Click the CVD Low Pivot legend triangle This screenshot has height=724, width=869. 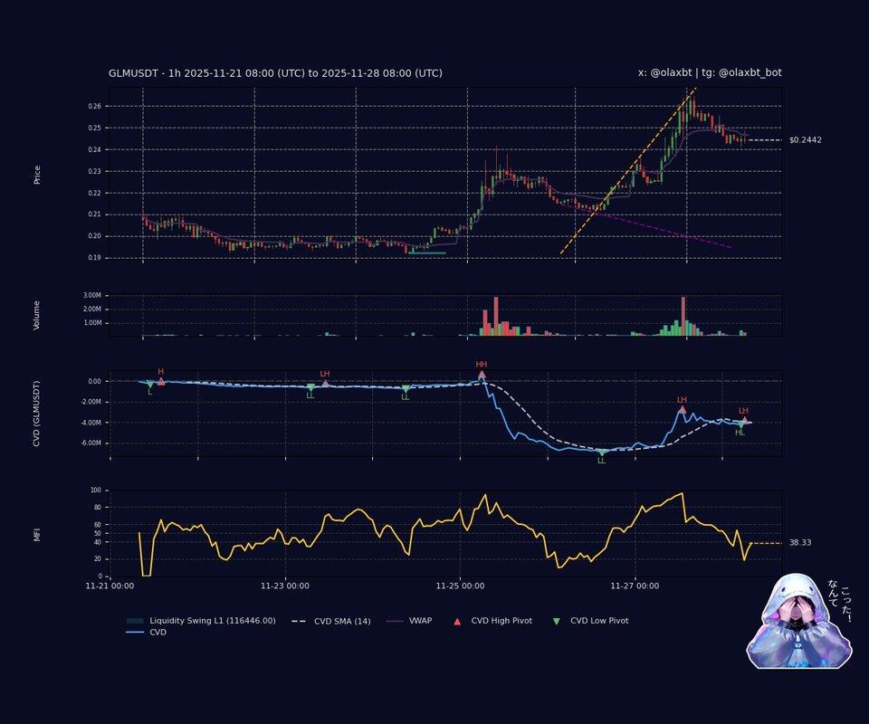click(x=556, y=621)
